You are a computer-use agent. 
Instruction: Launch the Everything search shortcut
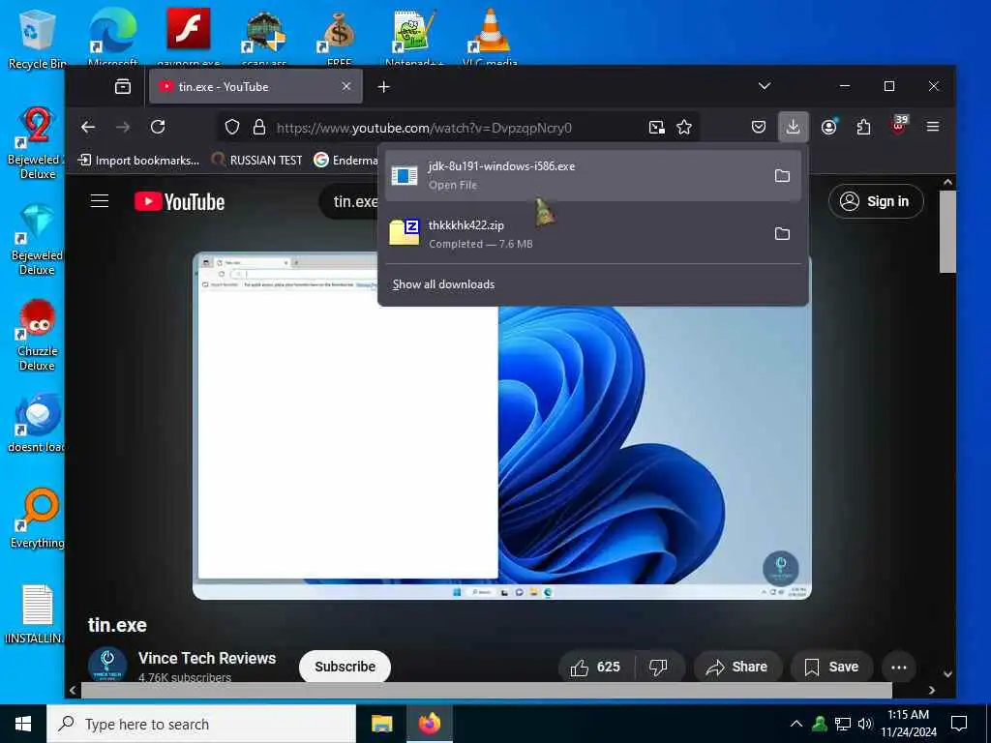point(37,519)
